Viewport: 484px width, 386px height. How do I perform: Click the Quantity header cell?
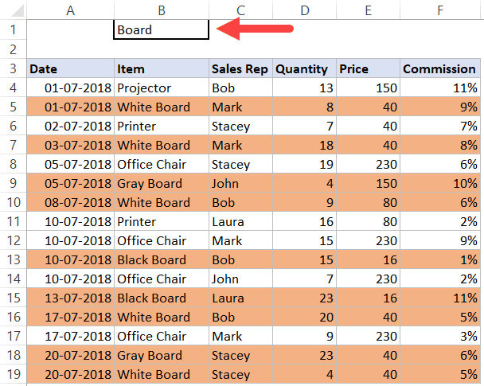tap(304, 68)
